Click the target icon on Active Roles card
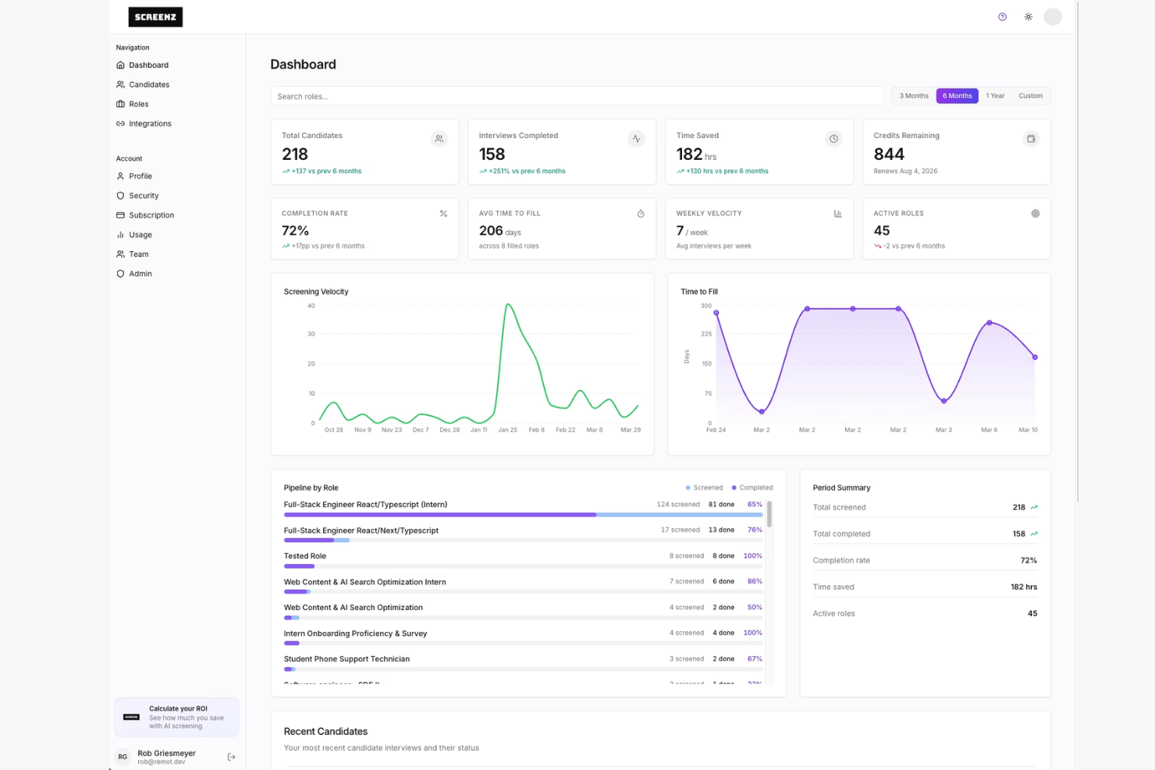Viewport: 1155px width, 770px height. tap(1036, 214)
